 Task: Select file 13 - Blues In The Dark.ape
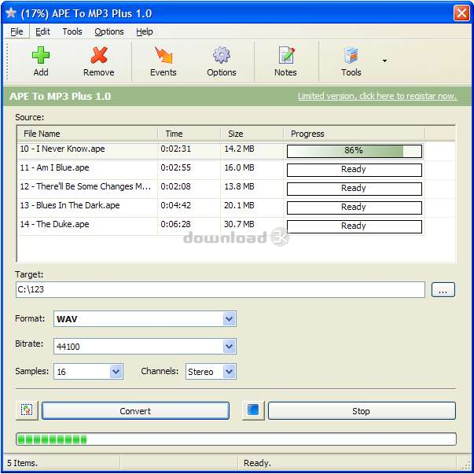pos(70,205)
